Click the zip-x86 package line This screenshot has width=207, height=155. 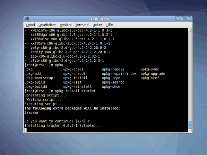point(62,56)
